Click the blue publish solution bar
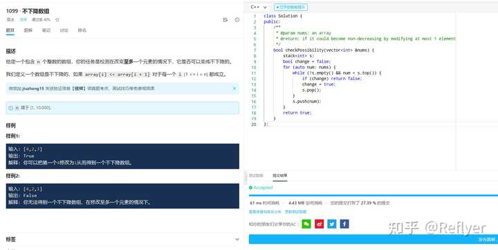The image size is (498, 250). [373, 239]
